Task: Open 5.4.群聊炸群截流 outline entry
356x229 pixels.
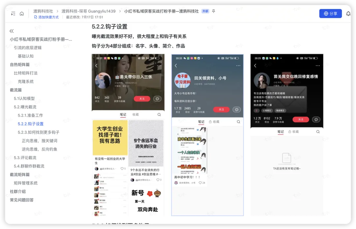Action: 29,166
